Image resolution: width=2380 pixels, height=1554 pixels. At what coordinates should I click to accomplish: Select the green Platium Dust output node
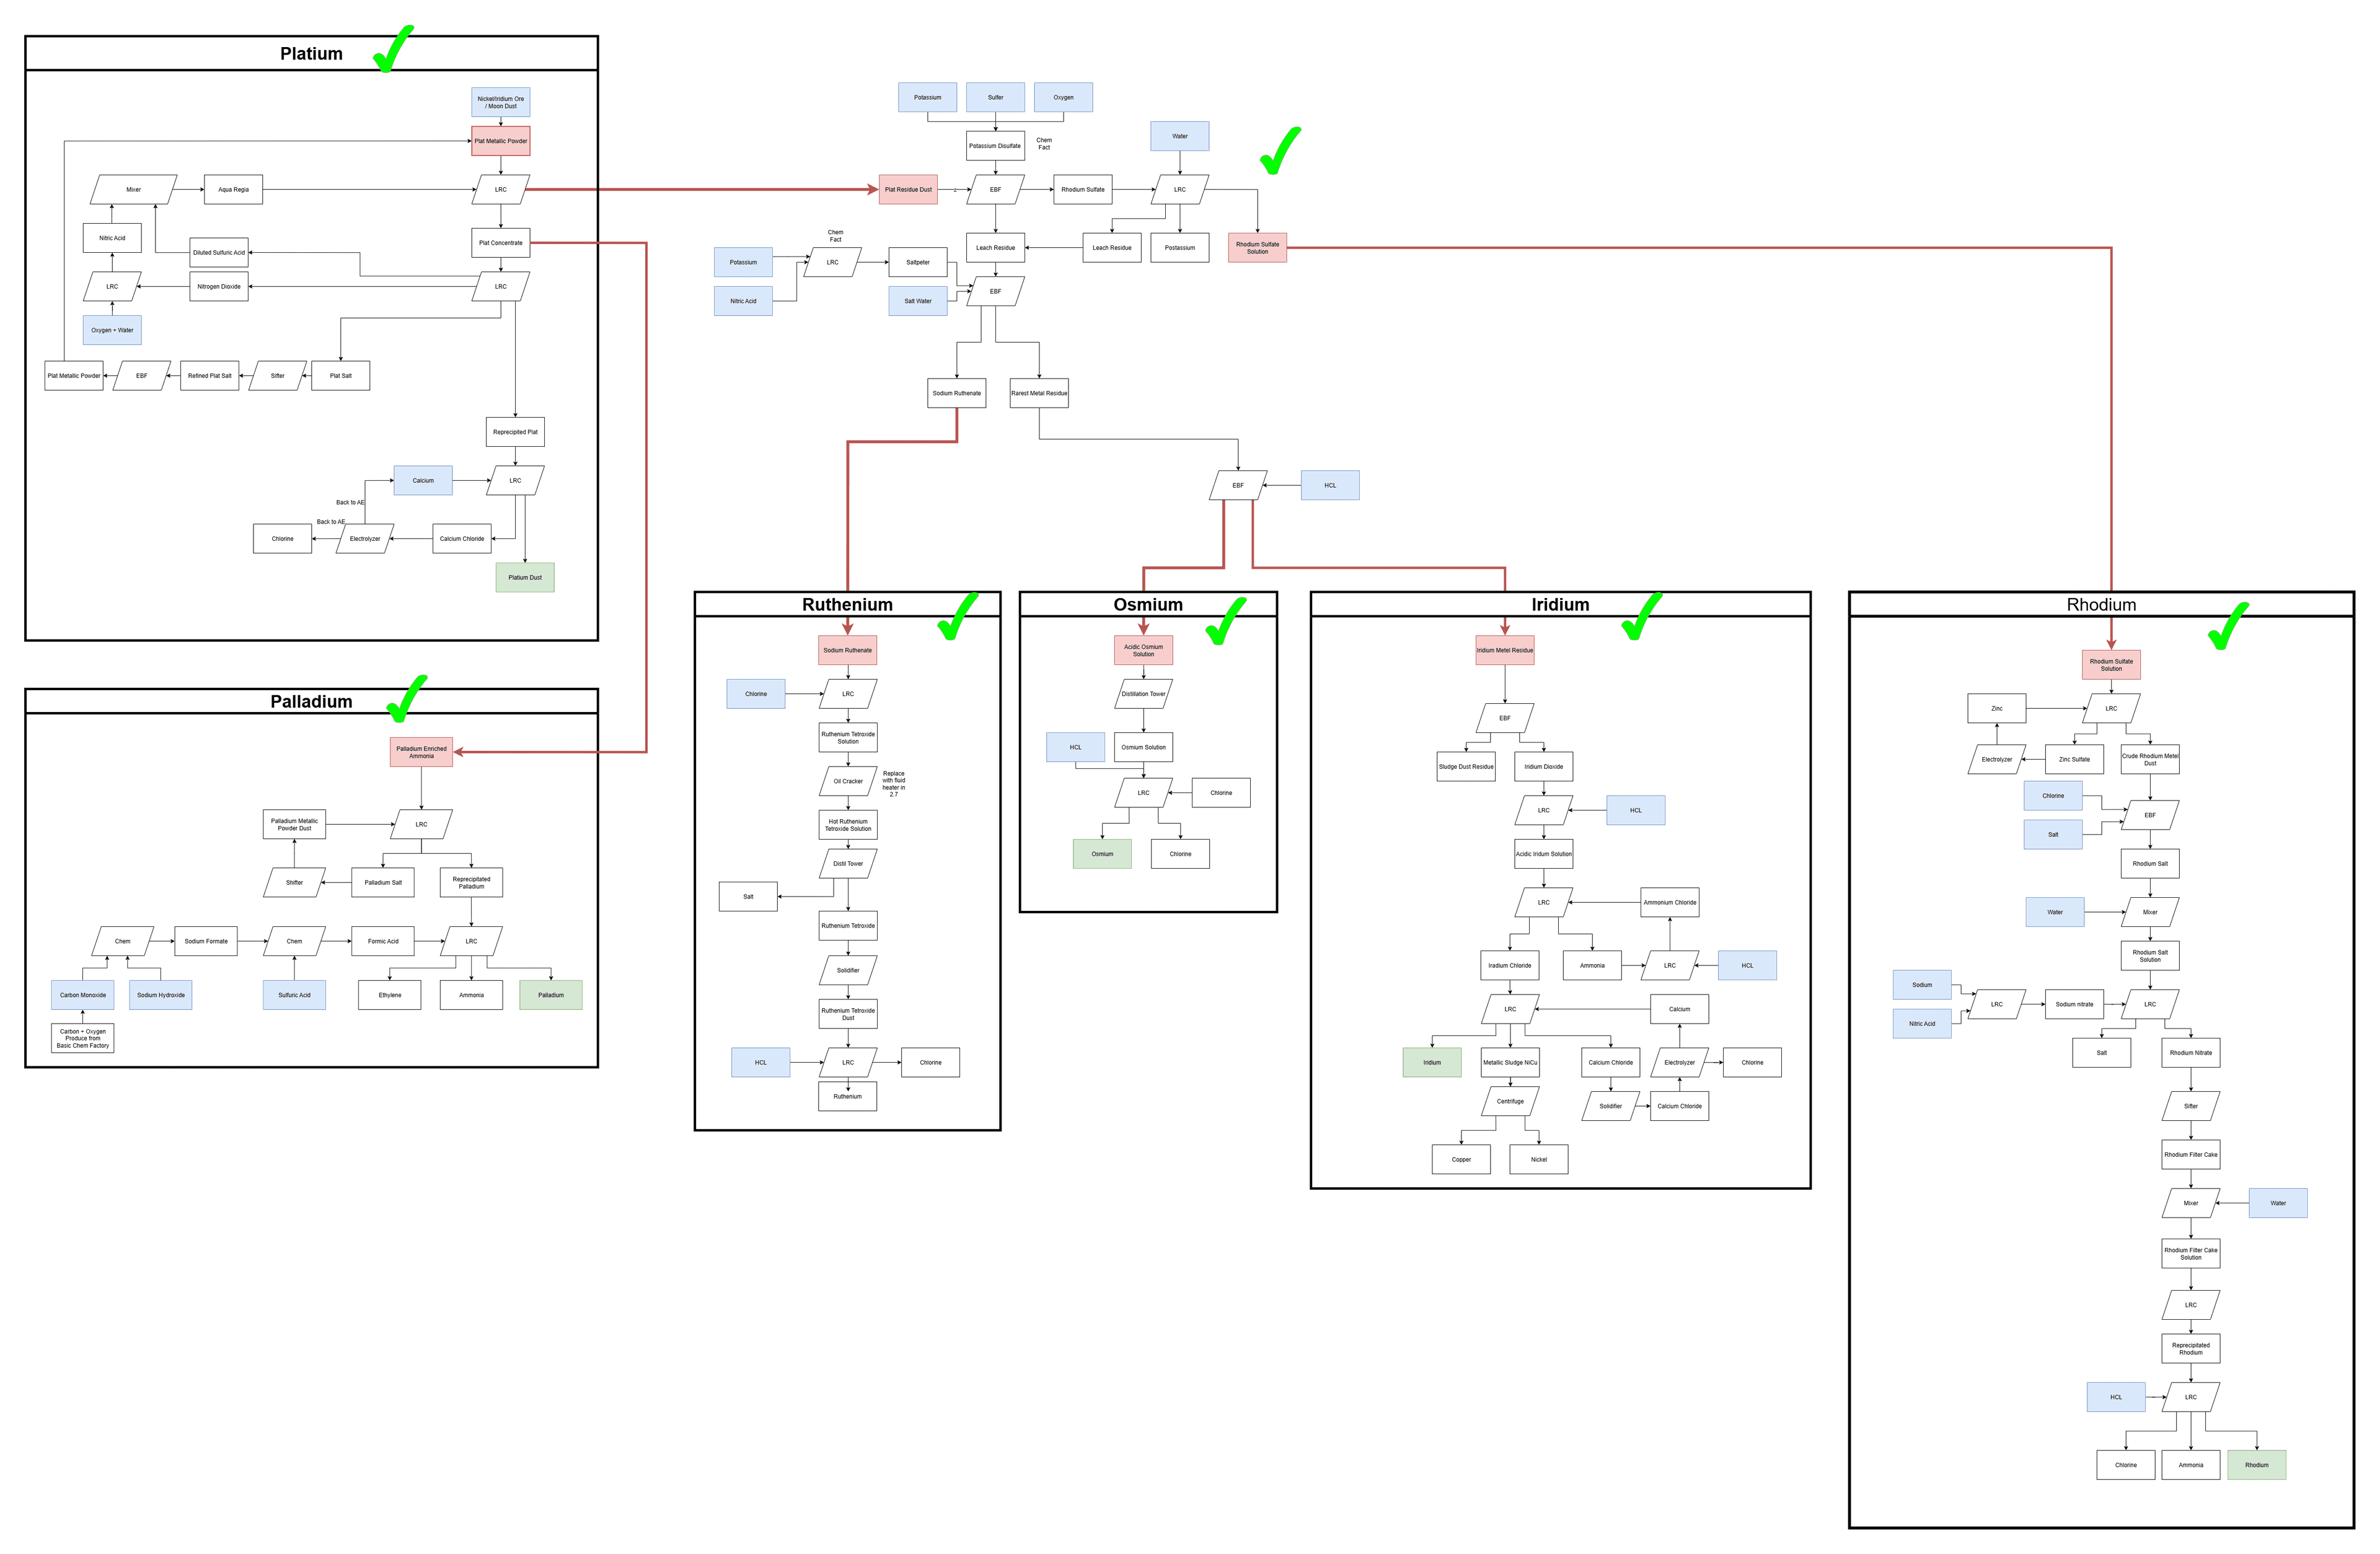(524, 578)
